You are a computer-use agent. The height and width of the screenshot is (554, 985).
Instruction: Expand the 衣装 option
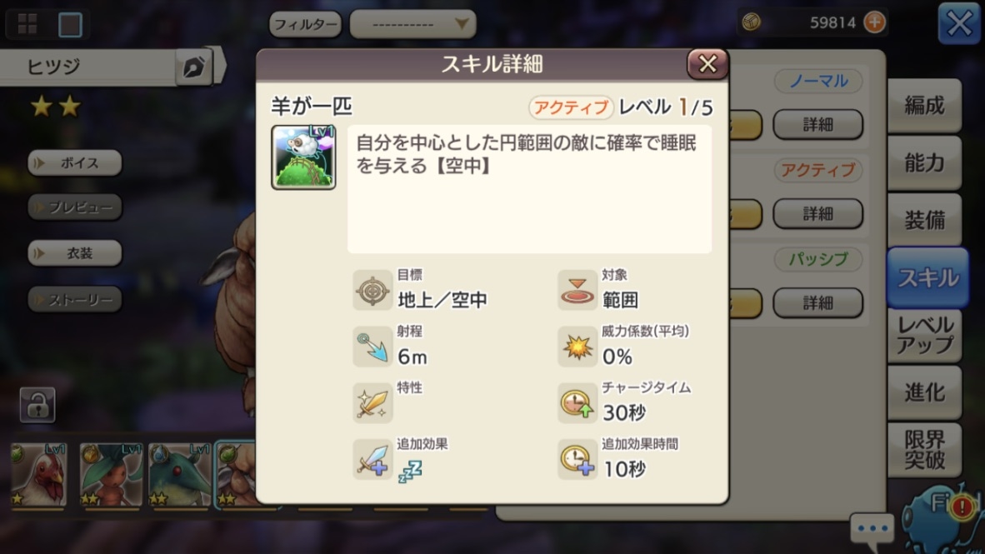[x=75, y=253]
